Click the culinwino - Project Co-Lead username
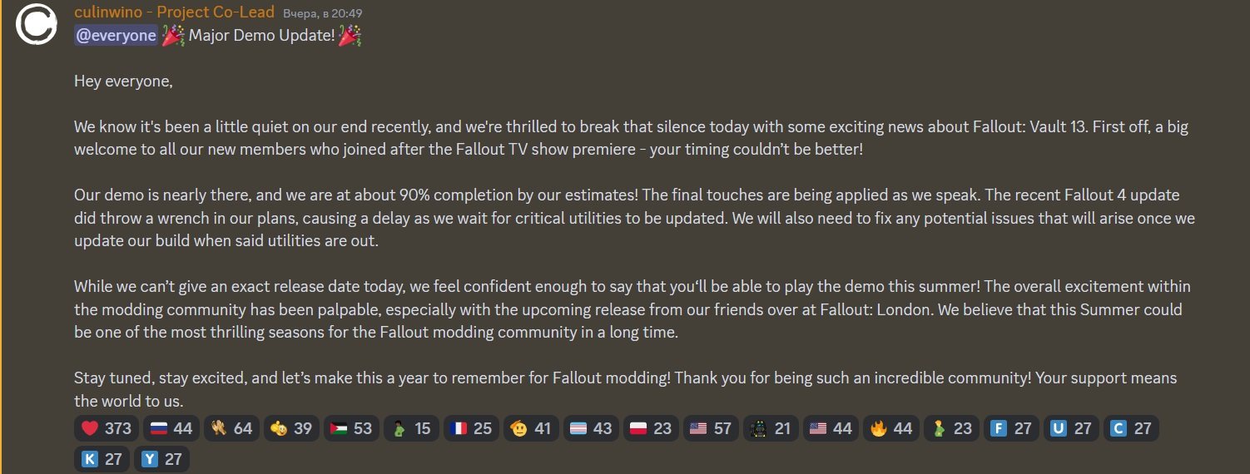The height and width of the screenshot is (474, 1250). [x=174, y=12]
